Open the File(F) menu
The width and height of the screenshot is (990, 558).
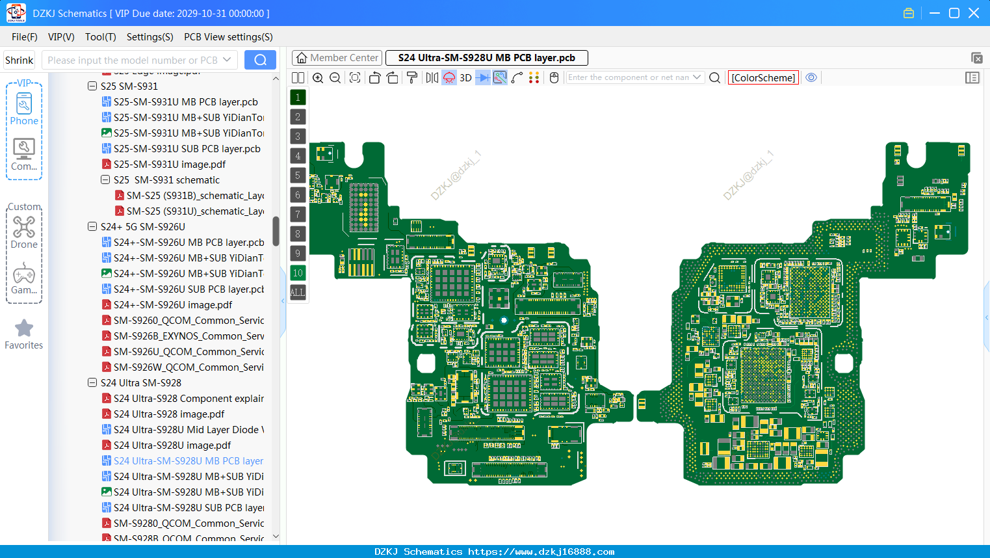pos(25,37)
